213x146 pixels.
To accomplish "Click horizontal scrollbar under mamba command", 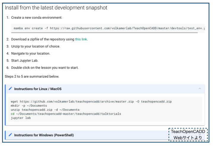I will point(104,33).
